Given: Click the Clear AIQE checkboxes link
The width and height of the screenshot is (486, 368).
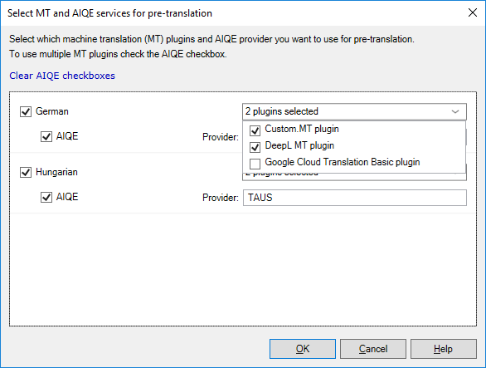Looking at the screenshot, I should (x=62, y=76).
